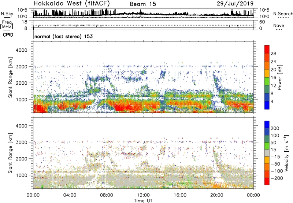Click '4000' tick on power panel
Image resolution: width=293 pixels, height=203 pixels.
pyautogui.click(x=21, y=50)
